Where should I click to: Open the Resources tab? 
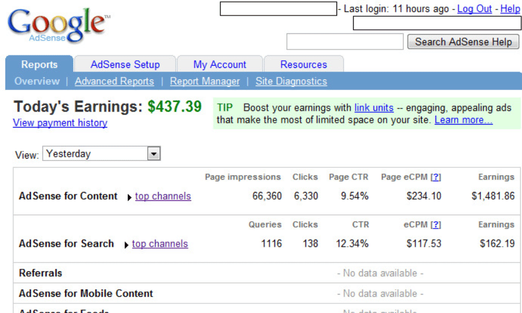304,64
